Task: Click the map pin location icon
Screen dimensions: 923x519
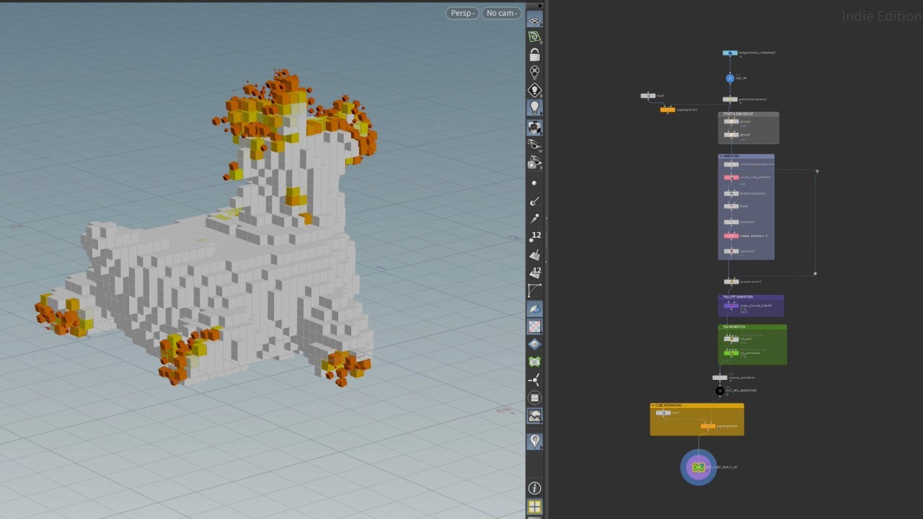Action: tap(534, 440)
